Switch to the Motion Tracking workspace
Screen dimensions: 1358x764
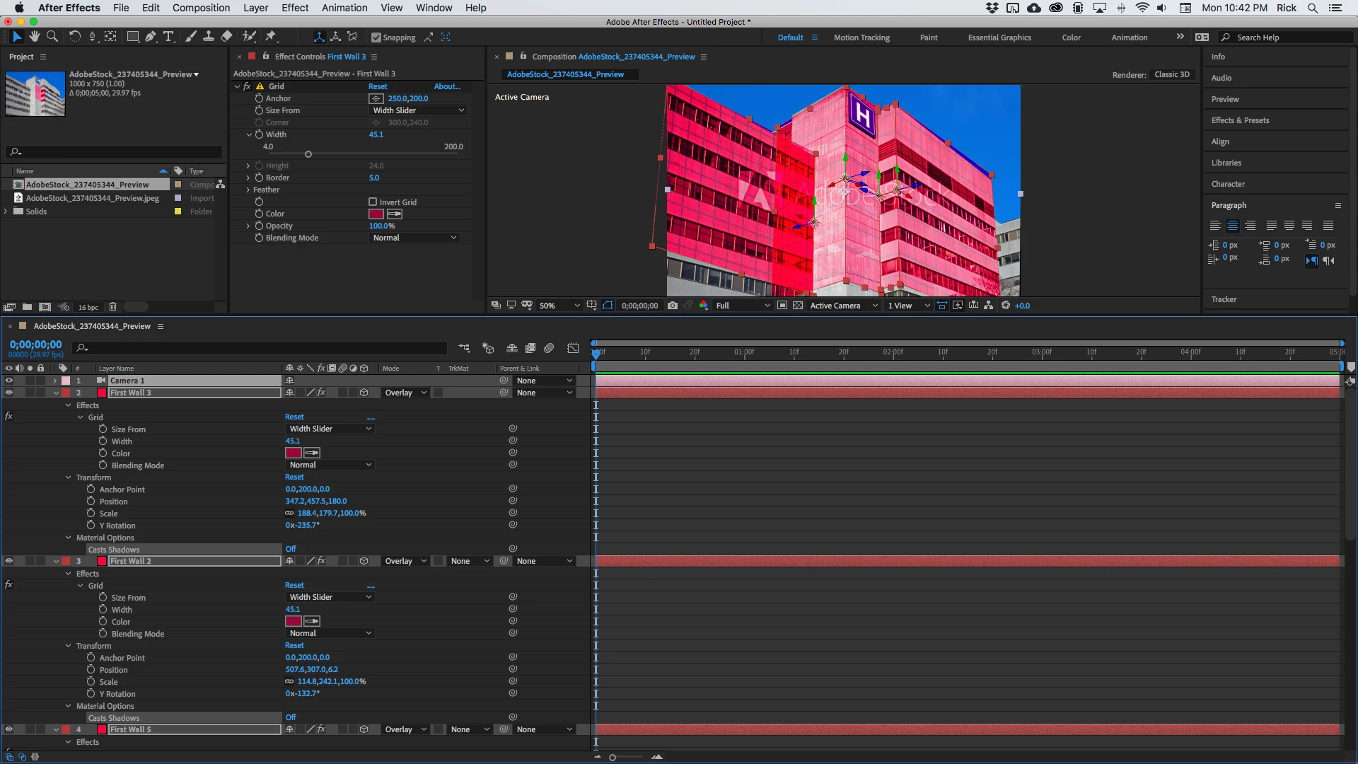coord(861,37)
